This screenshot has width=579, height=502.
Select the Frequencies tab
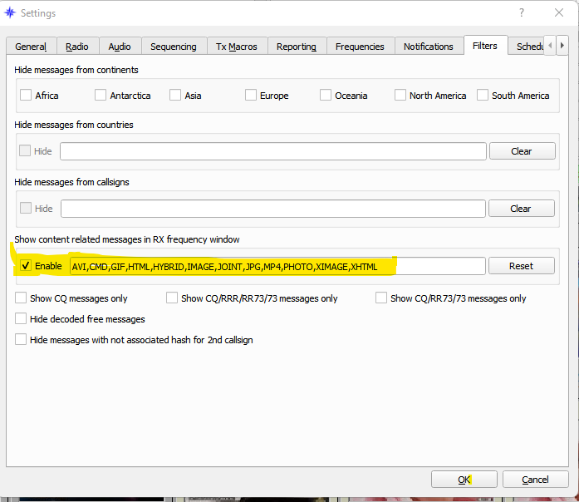(360, 47)
